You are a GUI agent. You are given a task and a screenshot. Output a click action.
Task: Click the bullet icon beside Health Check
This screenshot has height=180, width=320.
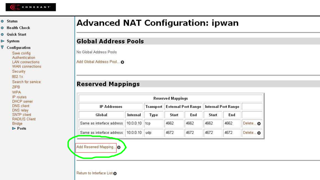tap(2, 28)
